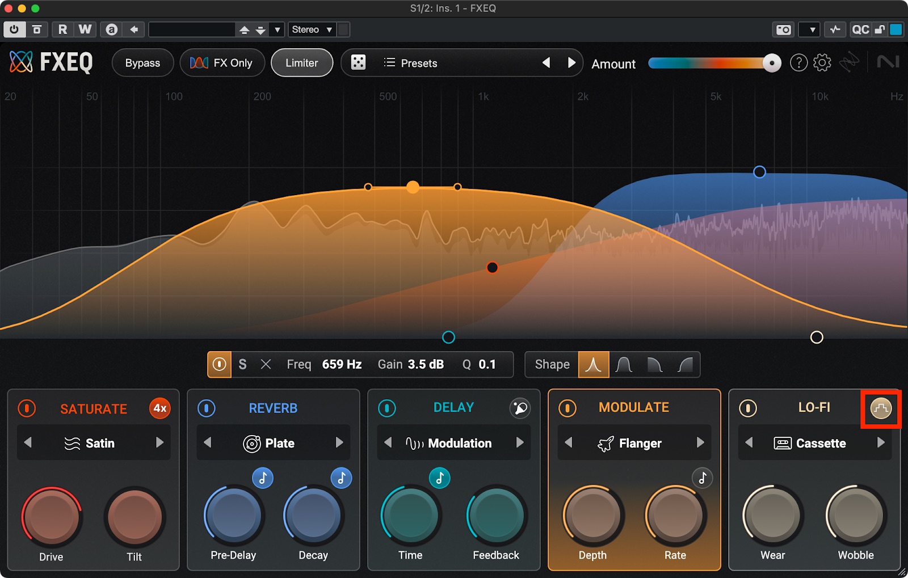Toggle the Limiter button
The width and height of the screenshot is (908, 578).
click(301, 63)
